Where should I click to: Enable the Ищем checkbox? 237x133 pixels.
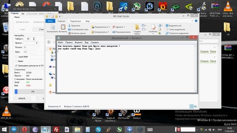point(16,61)
